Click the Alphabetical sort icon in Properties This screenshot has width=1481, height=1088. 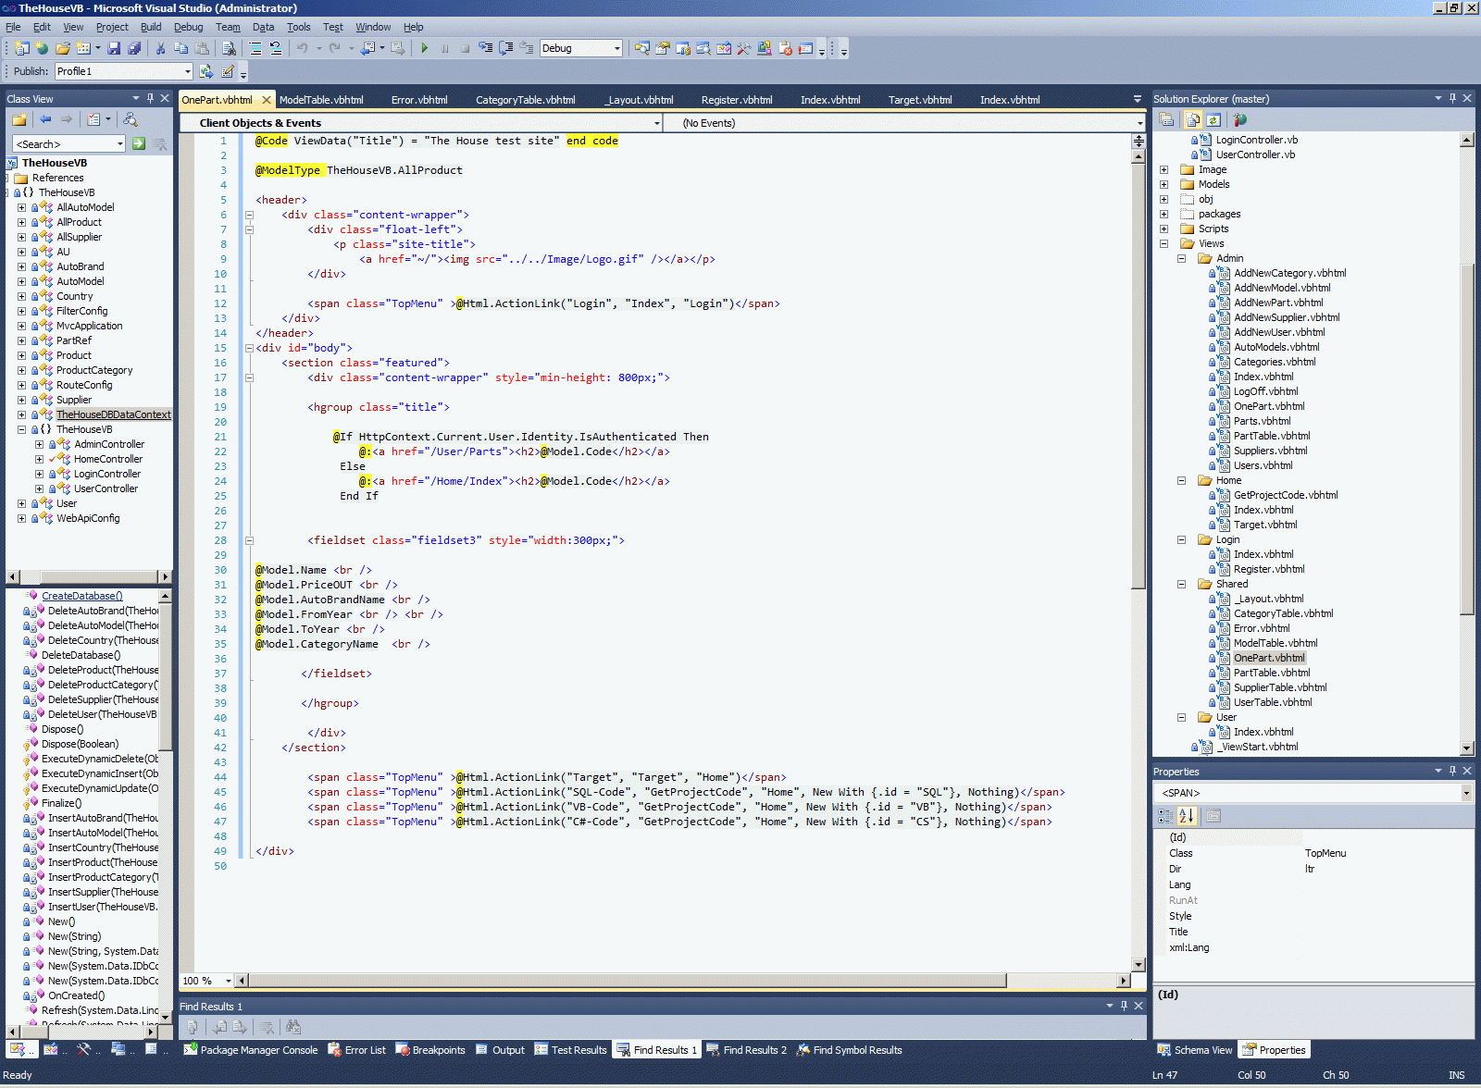1187,816
